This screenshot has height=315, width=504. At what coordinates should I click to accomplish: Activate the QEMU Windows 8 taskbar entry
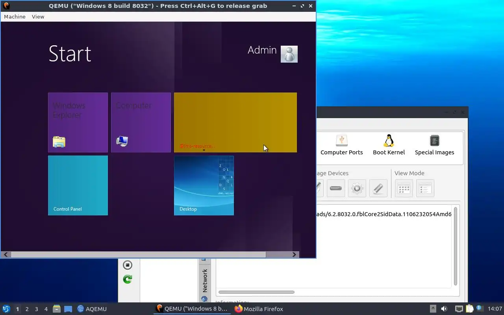click(192, 309)
